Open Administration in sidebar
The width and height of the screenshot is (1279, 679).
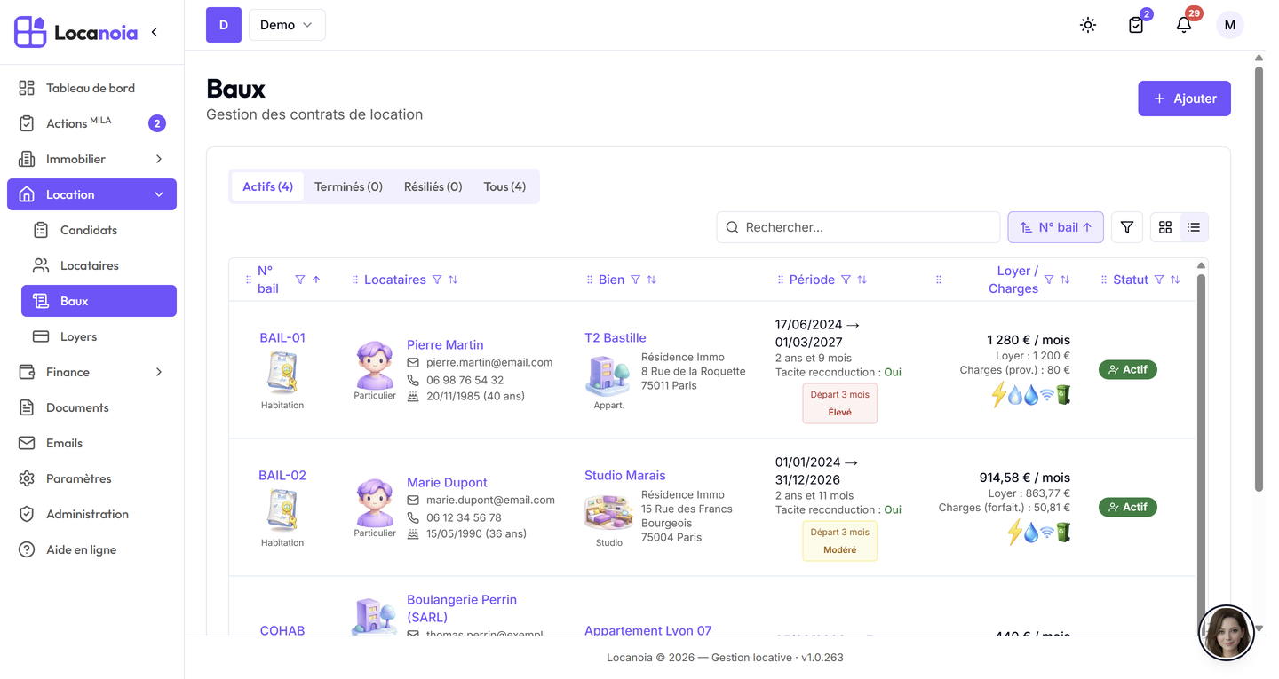point(91,514)
